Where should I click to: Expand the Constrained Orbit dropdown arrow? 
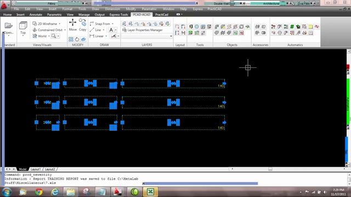point(65,30)
